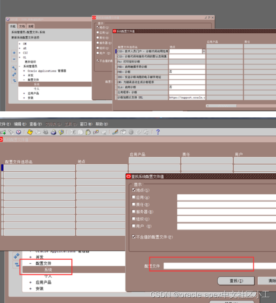Click the Zoom toolbar icon
Screen dimensions: 276x303
(x=123, y=132)
